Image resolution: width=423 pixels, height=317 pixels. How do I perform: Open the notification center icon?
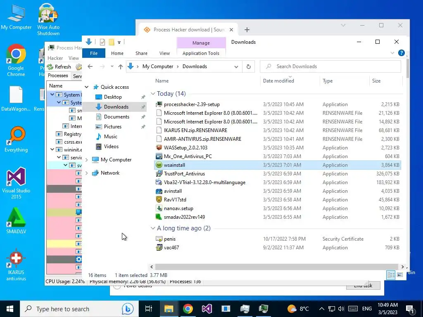[x=410, y=309]
